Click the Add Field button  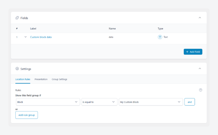[x=193, y=52]
